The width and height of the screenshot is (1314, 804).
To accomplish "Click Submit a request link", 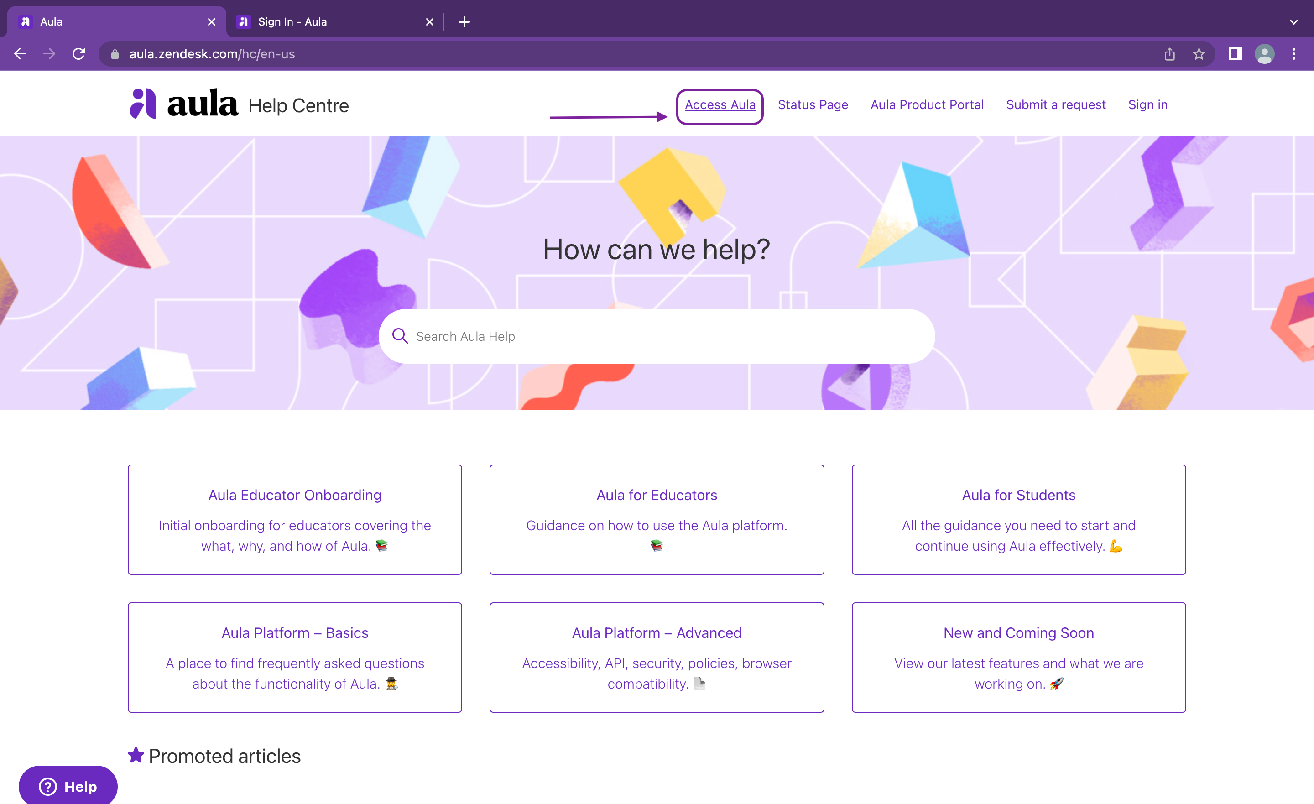I will [x=1056, y=105].
